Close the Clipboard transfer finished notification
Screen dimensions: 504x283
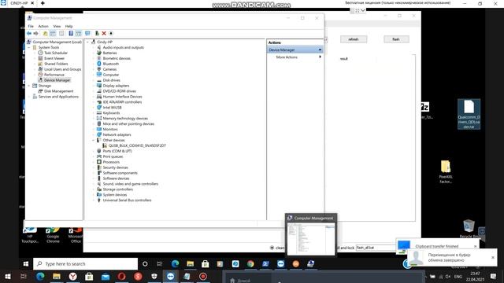(x=476, y=246)
